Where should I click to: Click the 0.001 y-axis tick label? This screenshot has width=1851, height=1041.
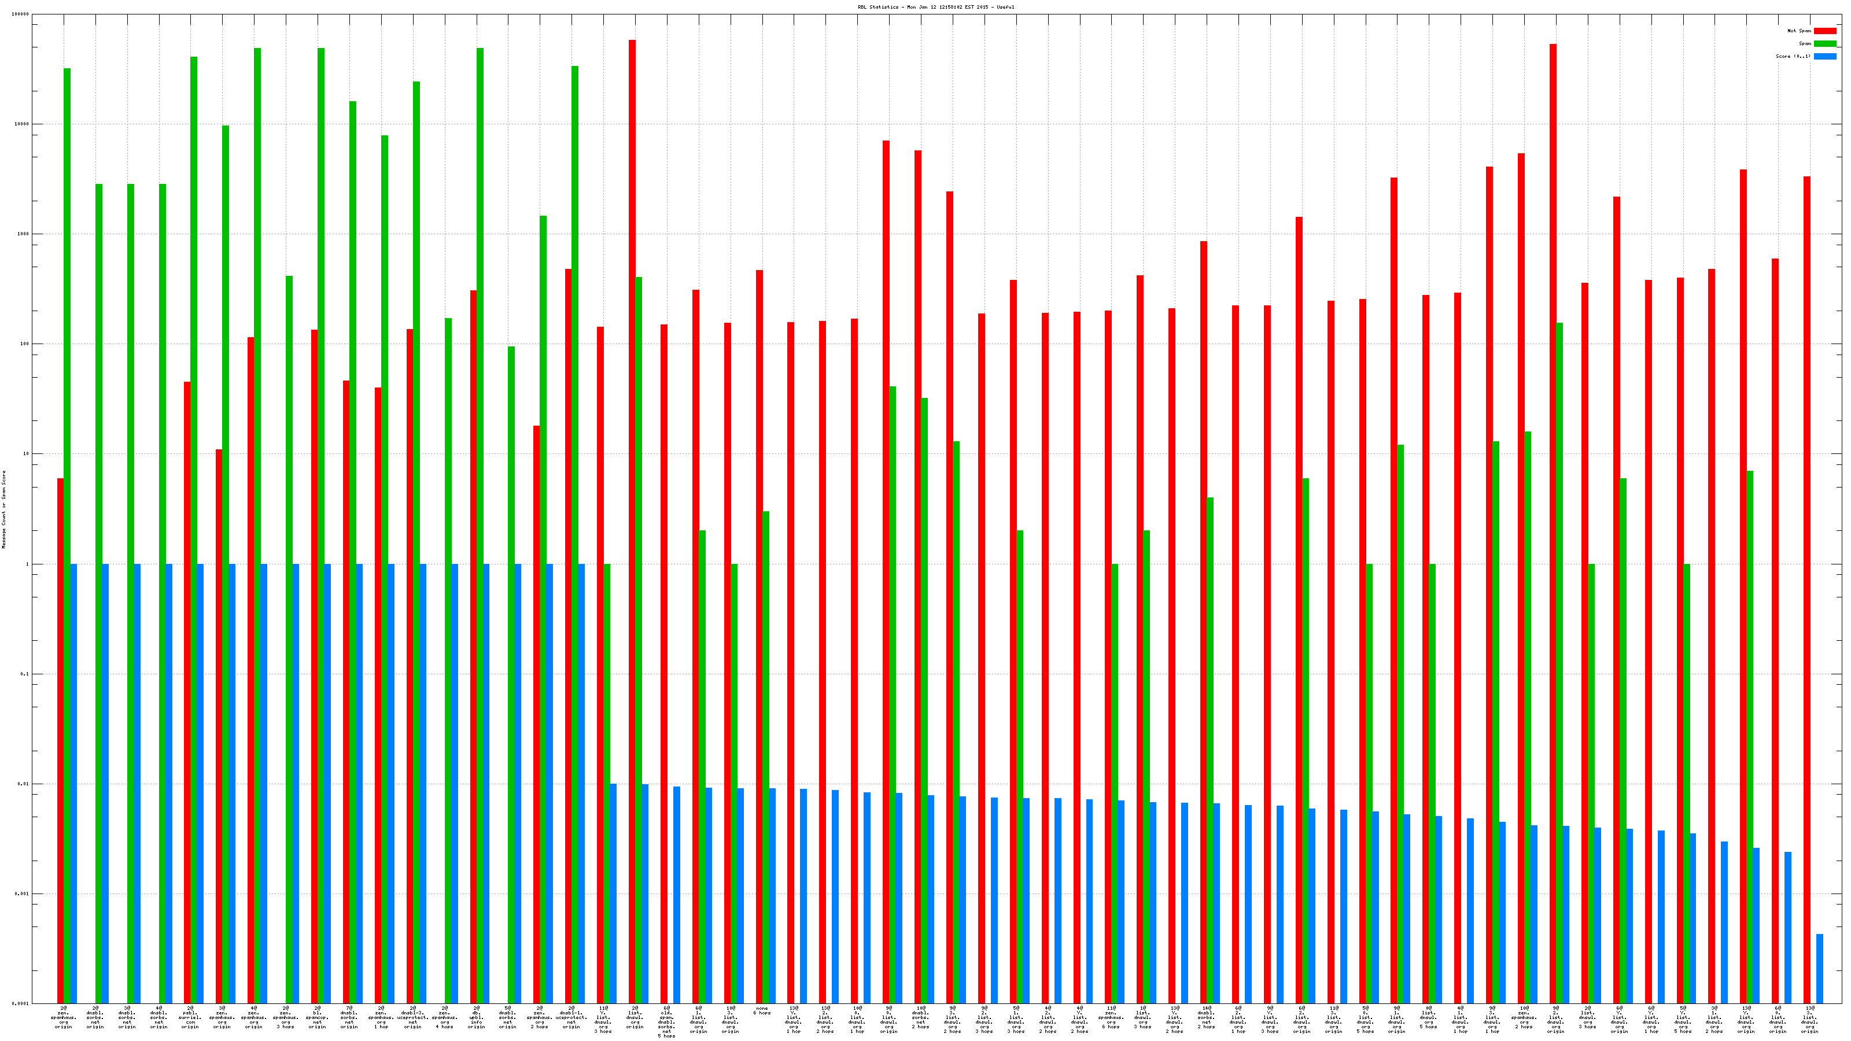tap(23, 894)
